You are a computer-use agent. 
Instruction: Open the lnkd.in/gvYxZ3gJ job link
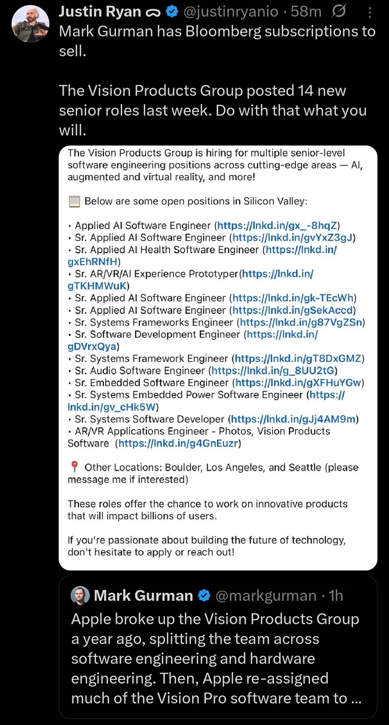tap(292, 238)
